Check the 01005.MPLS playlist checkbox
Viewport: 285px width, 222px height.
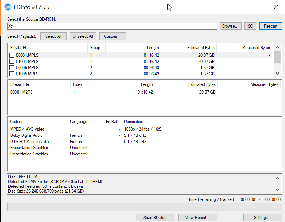pos(12,74)
